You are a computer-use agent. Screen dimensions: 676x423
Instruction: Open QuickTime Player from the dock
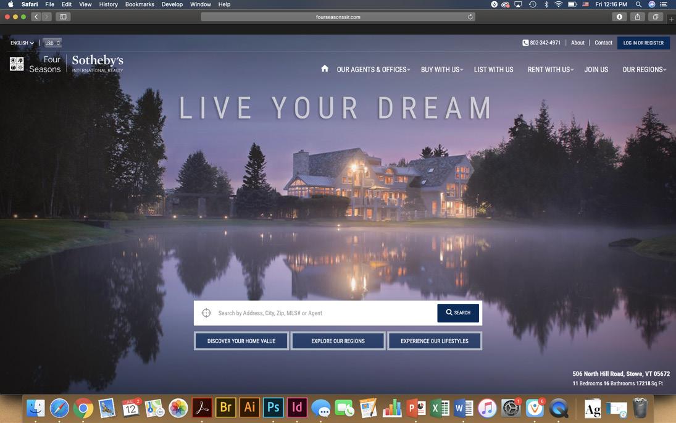pos(559,408)
